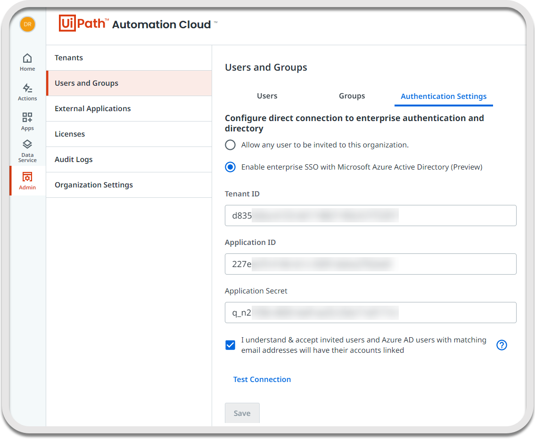Open External Applications menu item
The image size is (535, 439).
(x=129, y=109)
